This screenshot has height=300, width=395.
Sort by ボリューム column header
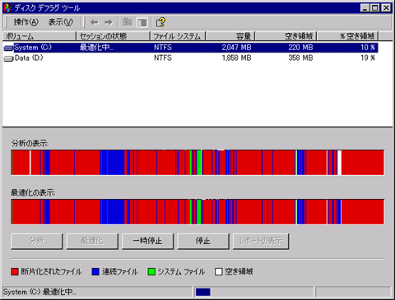(39, 36)
